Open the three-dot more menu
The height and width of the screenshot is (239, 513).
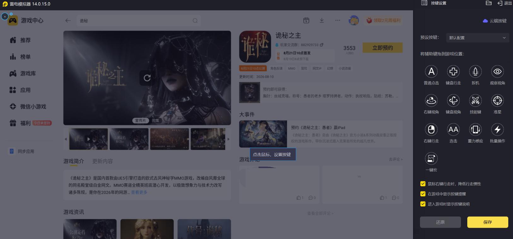coord(338,20)
